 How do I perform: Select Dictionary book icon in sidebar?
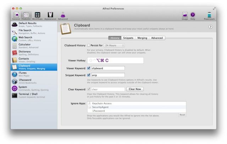tap(15, 53)
